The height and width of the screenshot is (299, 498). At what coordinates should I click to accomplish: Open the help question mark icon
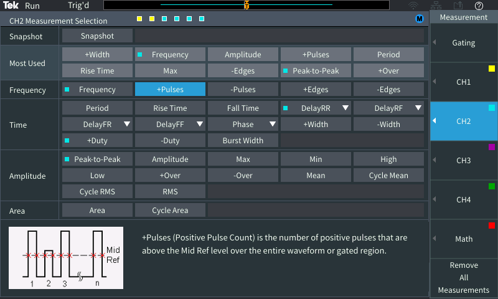tap(479, 6)
